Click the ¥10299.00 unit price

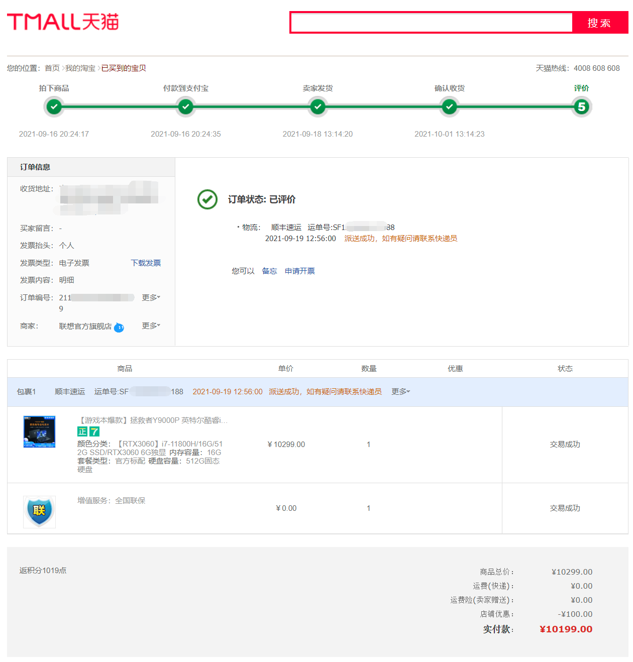tap(286, 445)
